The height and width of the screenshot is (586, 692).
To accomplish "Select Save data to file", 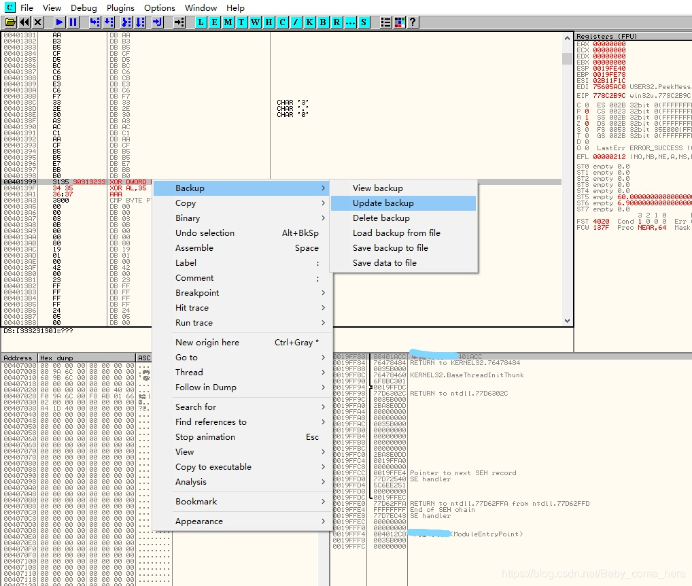I will tap(403, 263).
